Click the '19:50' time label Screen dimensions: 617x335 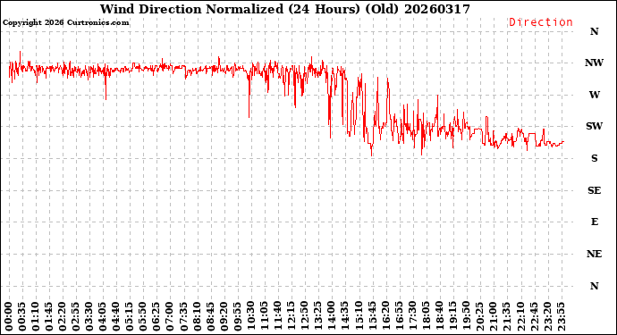(466, 316)
